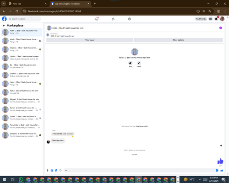Open the account profile picture menu
The image size is (229, 183).
coord(222,19)
